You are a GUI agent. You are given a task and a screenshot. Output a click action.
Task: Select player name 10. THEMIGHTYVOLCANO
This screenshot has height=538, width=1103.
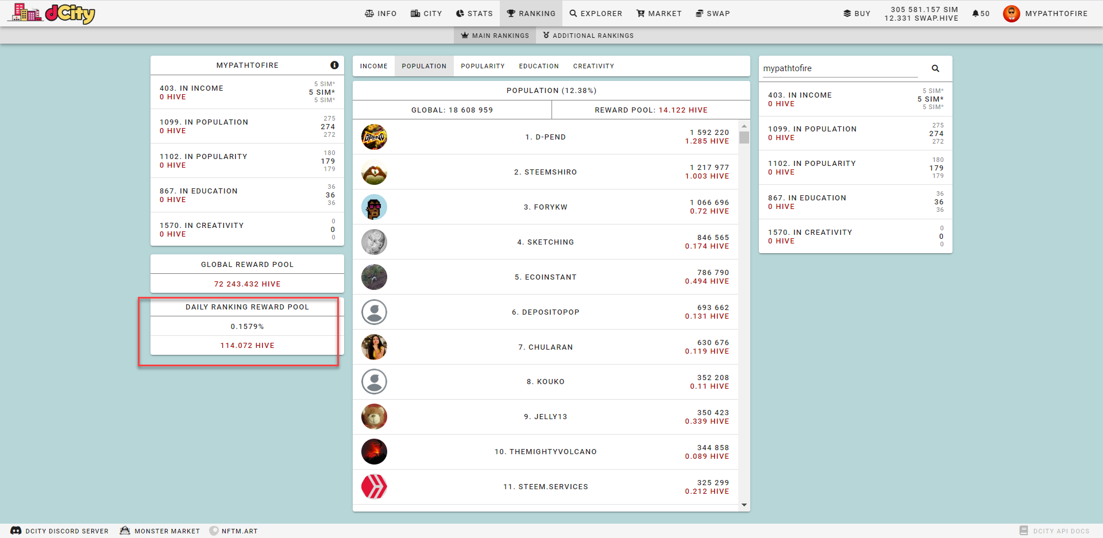[546, 452]
